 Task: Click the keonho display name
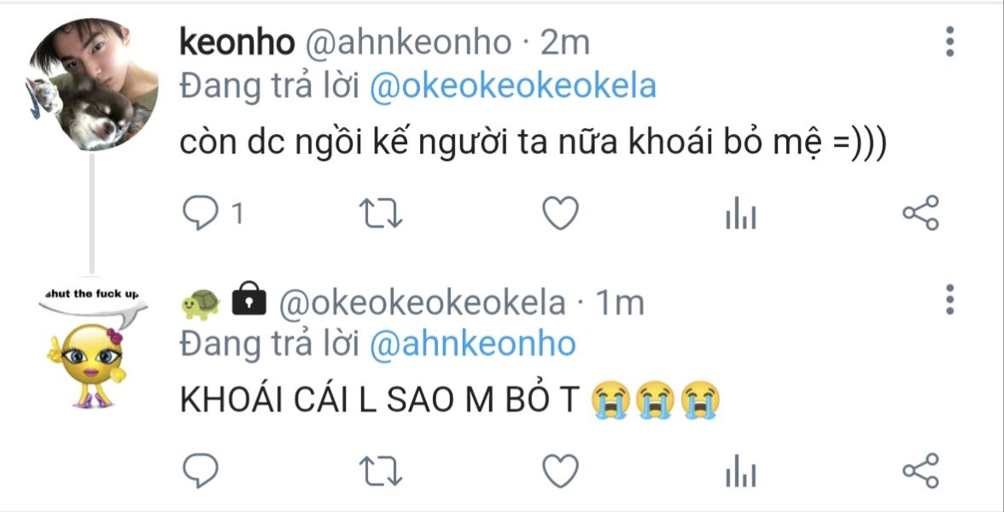pyautogui.click(x=236, y=42)
